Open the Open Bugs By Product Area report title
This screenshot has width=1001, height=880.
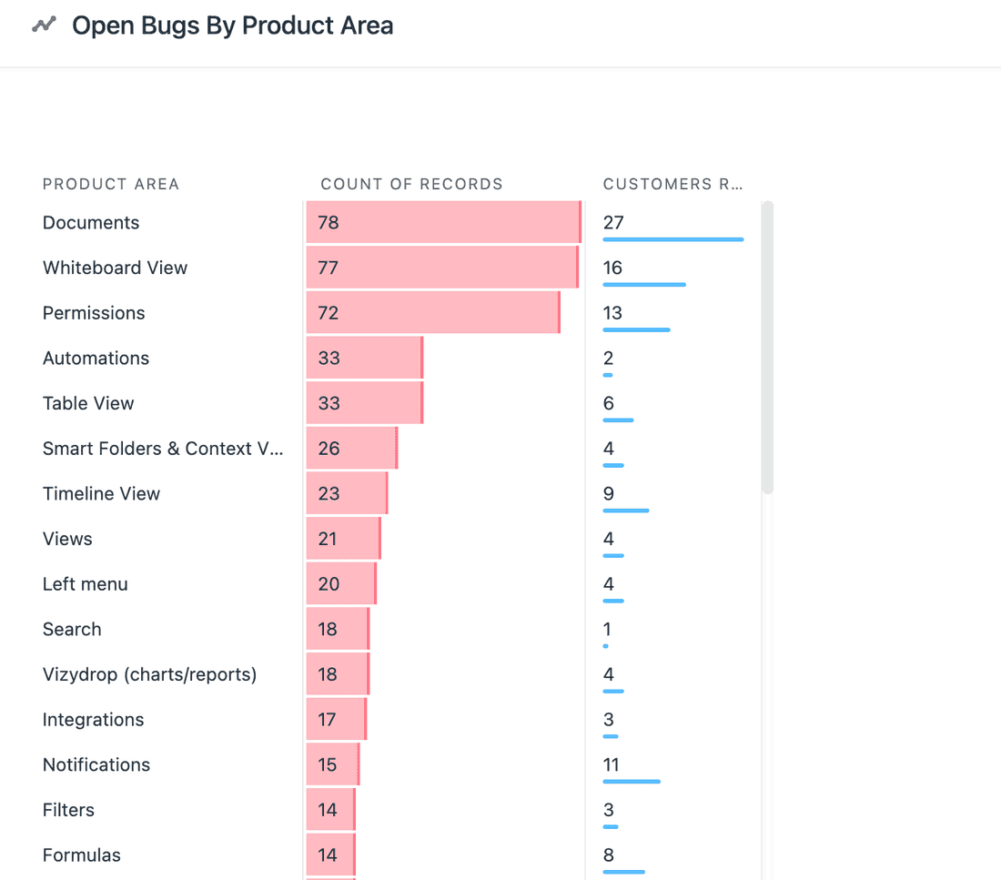pyautogui.click(x=232, y=25)
